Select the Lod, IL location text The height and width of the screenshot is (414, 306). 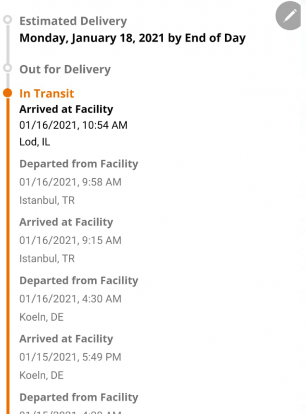click(x=35, y=142)
